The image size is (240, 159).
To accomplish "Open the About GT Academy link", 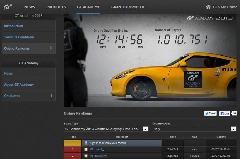I will pos(19,84).
